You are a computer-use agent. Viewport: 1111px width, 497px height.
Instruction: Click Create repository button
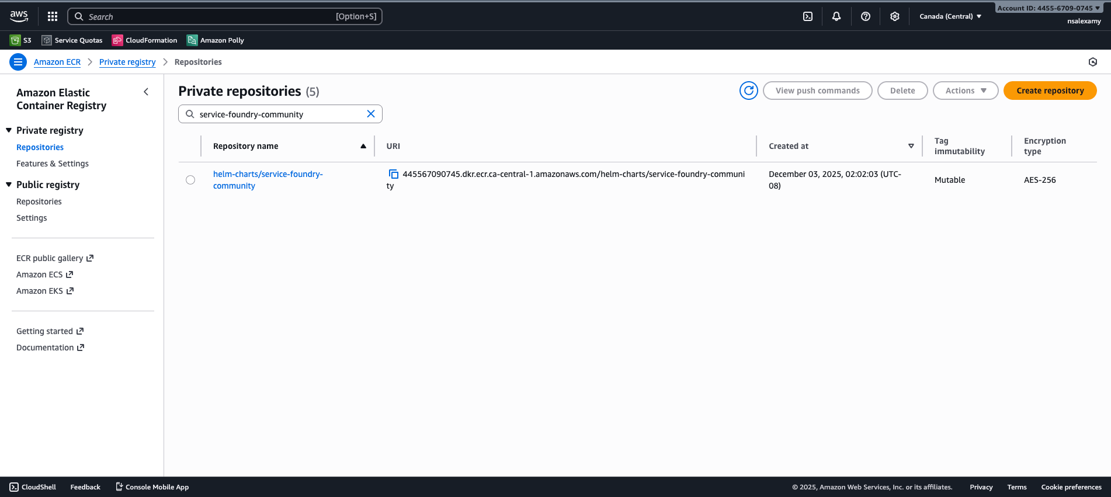click(x=1050, y=91)
